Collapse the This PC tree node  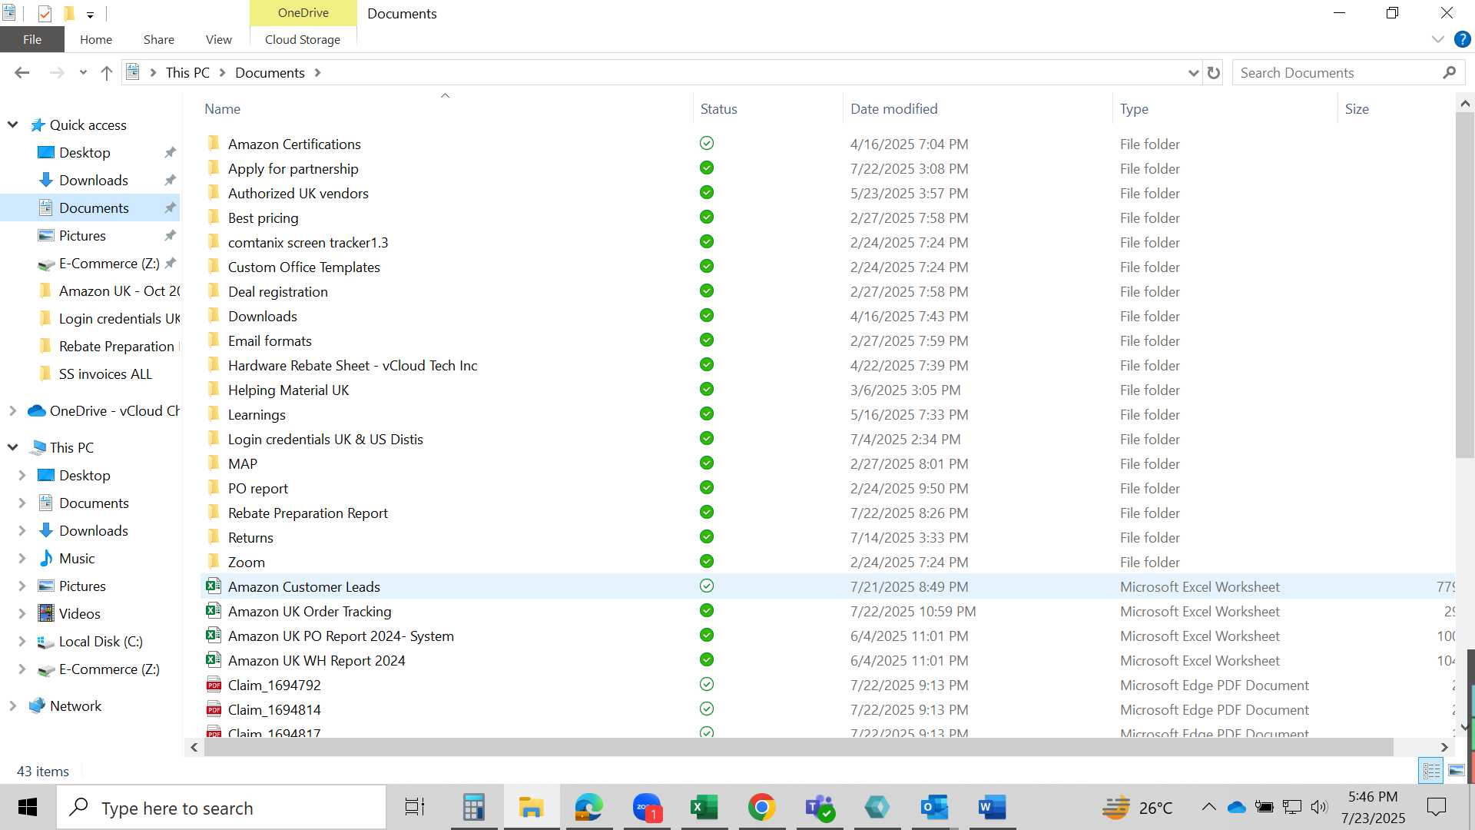[x=13, y=447]
